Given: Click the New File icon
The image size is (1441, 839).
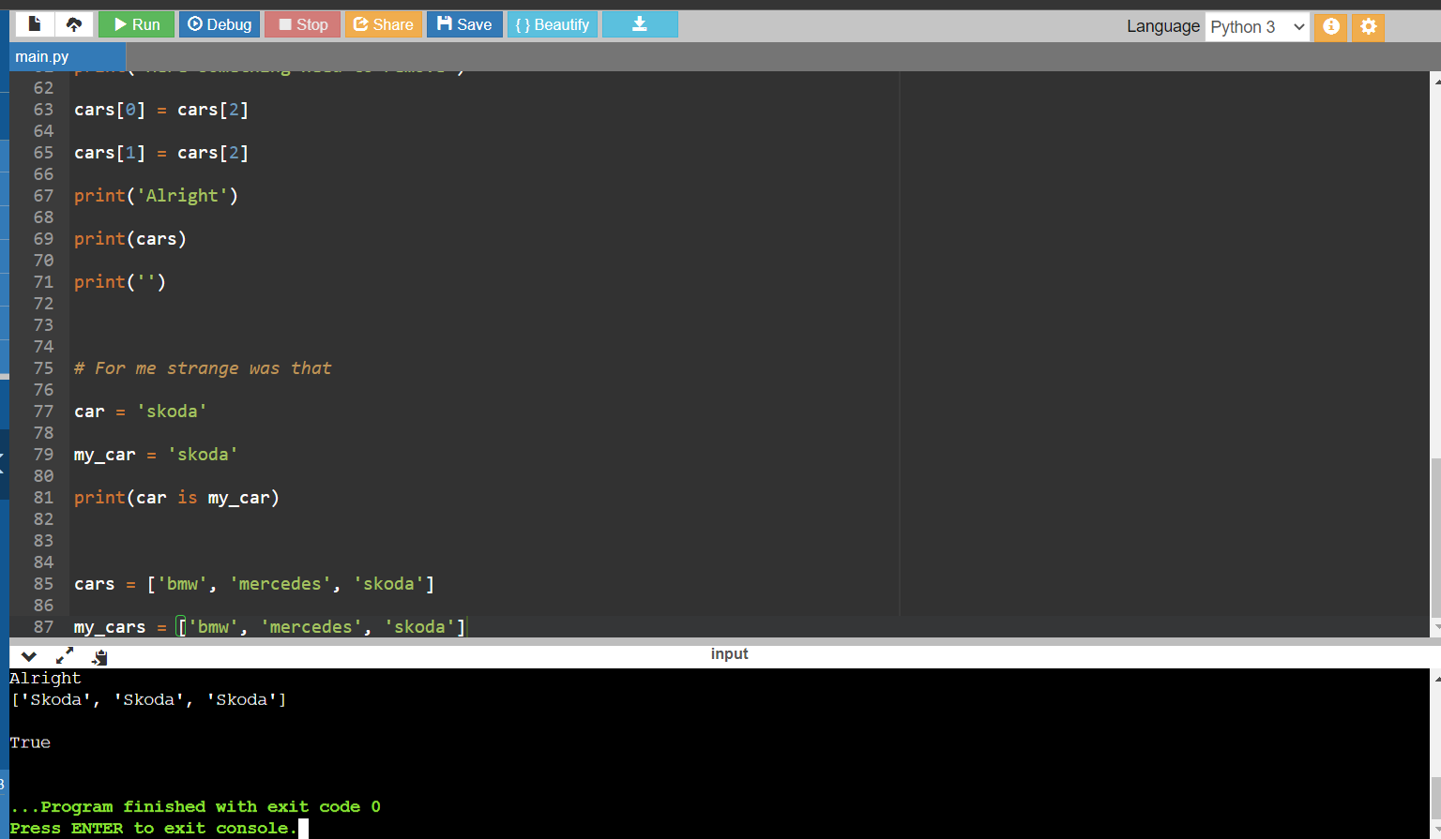Looking at the screenshot, I should tap(35, 24).
